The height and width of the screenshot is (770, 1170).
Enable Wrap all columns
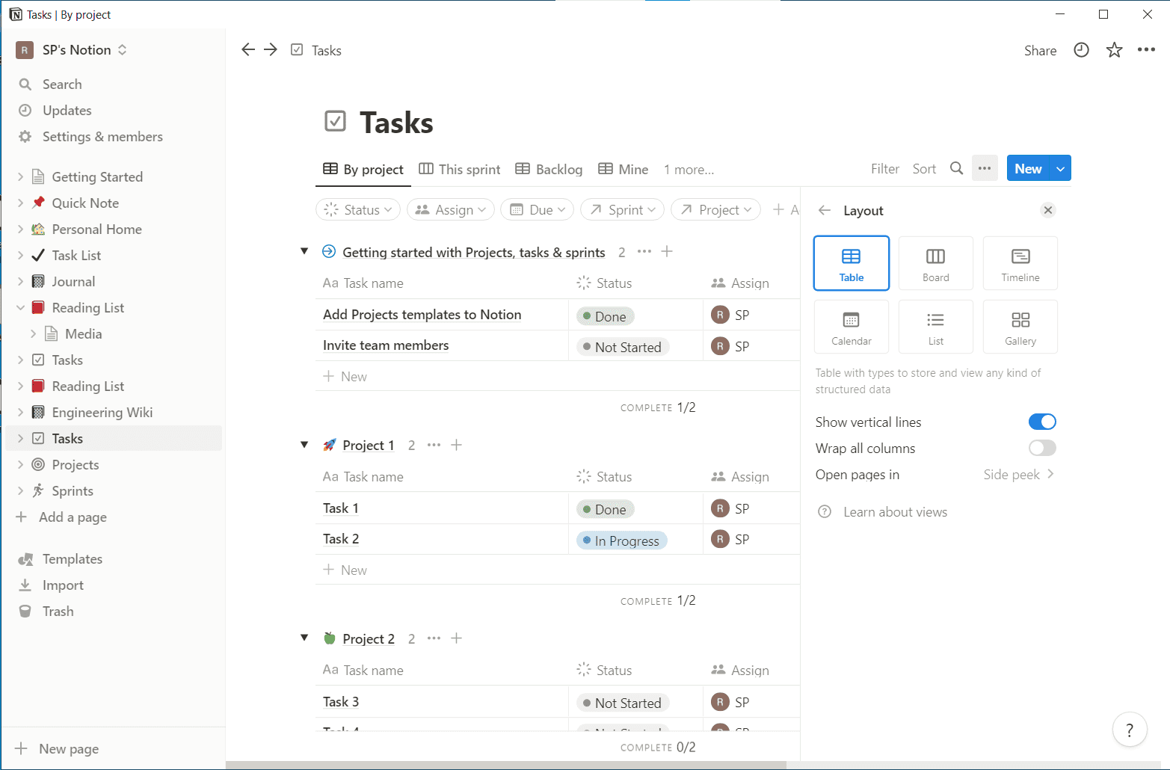click(x=1042, y=448)
